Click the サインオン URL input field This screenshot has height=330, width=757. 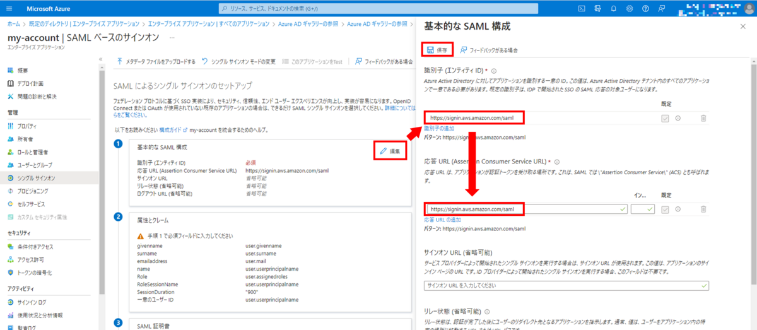coord(566,286)
